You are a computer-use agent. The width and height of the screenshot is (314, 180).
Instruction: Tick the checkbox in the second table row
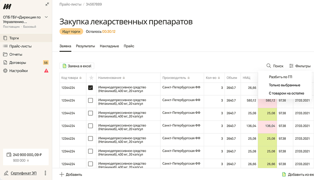90,101
